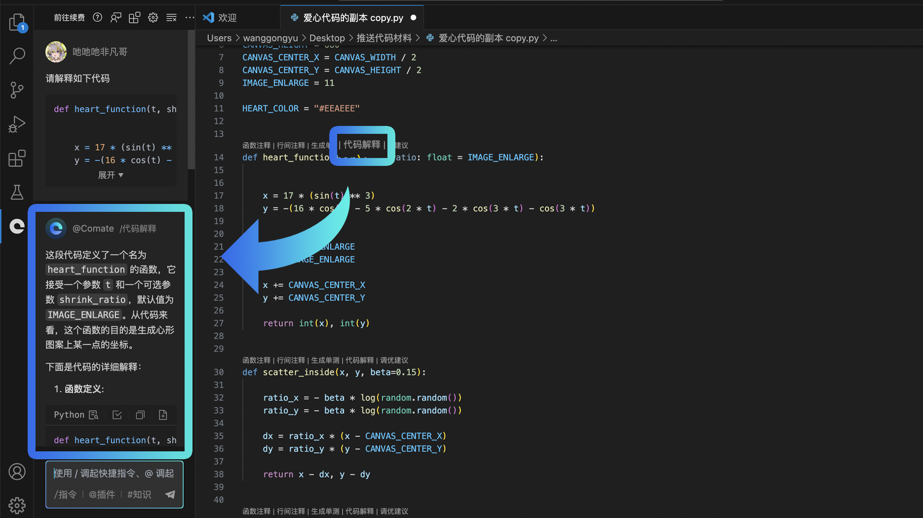This screenshot has height=518, width=923.
Task: Click the #知识 shortcut in chat box
Action: click(139, 494)
